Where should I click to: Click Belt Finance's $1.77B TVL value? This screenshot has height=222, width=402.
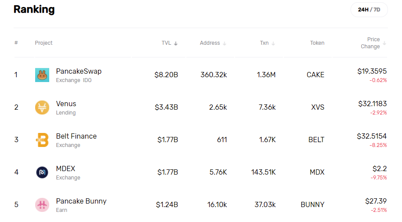[168, 140]
